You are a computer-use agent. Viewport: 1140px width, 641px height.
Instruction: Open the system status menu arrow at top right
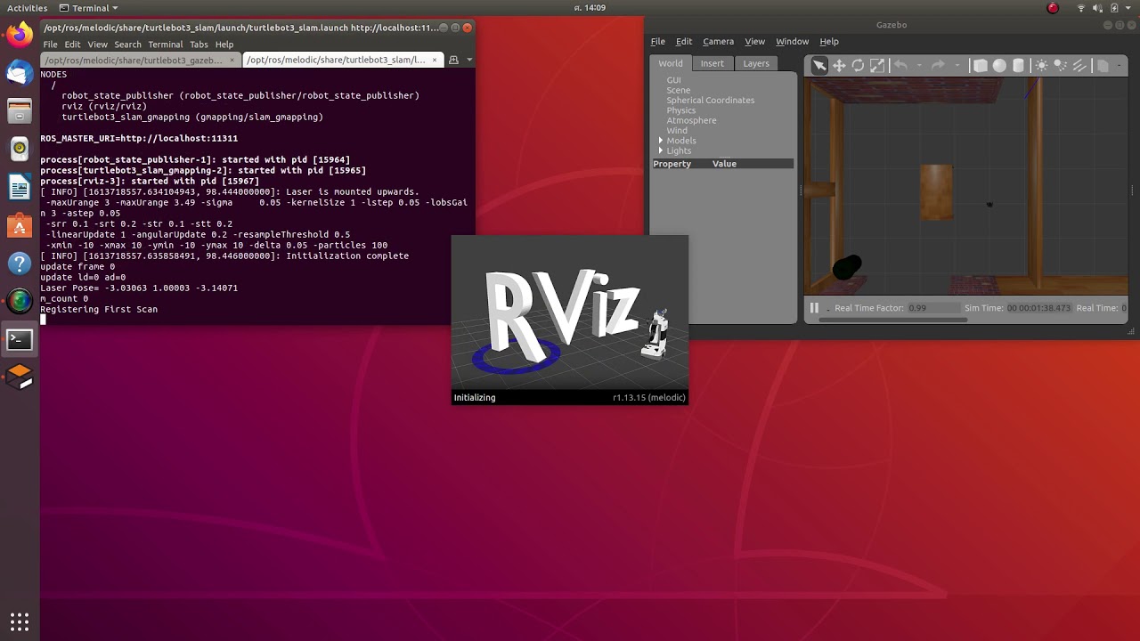pos(1127,8)
